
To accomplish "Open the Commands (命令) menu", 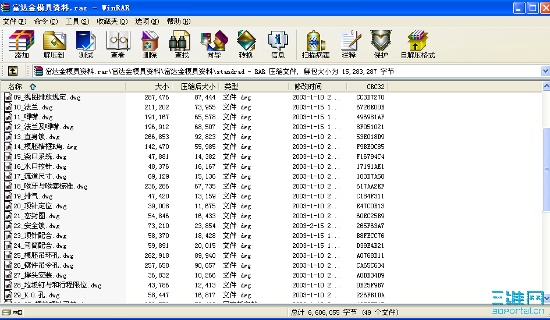I will 46,22.
